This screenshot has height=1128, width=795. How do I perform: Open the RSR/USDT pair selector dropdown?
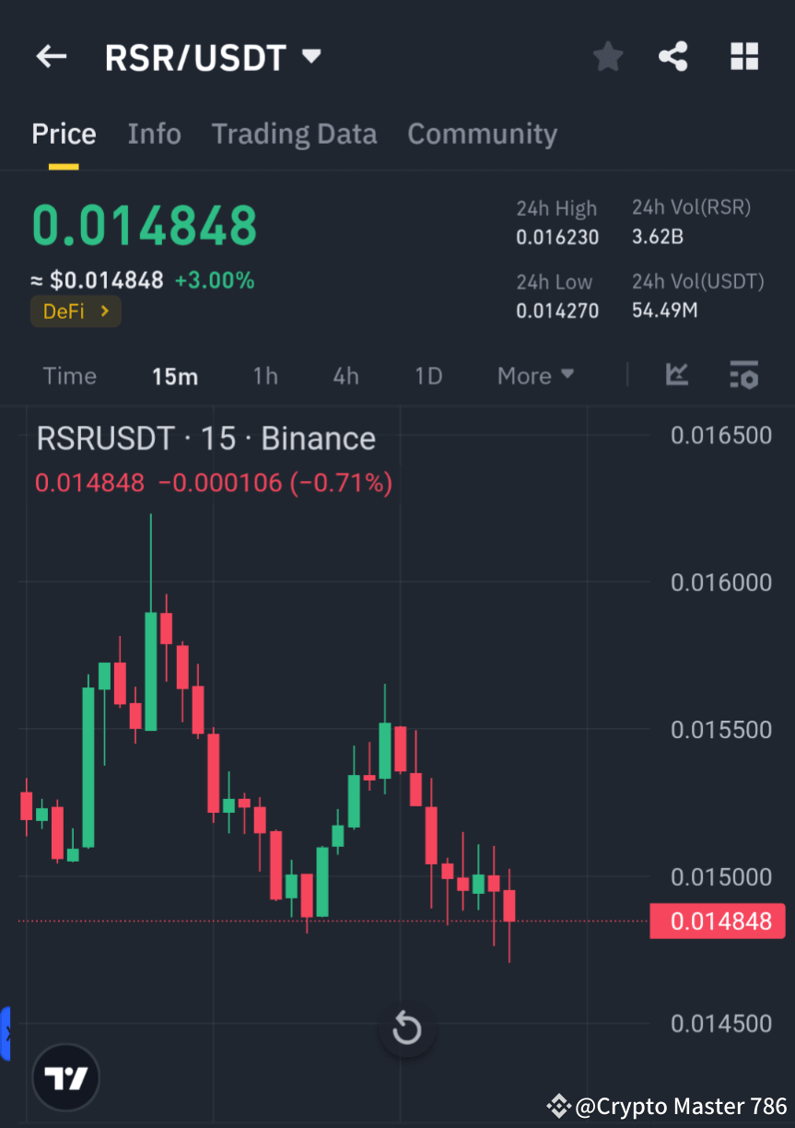pyautogui.click(x=214, y=56)
